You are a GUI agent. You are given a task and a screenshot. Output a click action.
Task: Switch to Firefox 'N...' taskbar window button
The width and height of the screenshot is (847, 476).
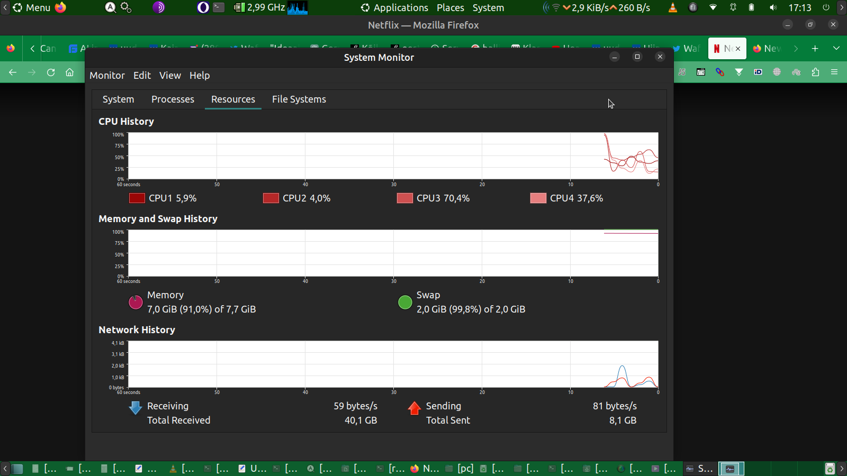pos(425,468)
